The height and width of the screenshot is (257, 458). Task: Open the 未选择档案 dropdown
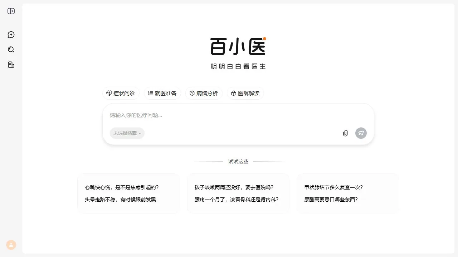coord(127,133)
